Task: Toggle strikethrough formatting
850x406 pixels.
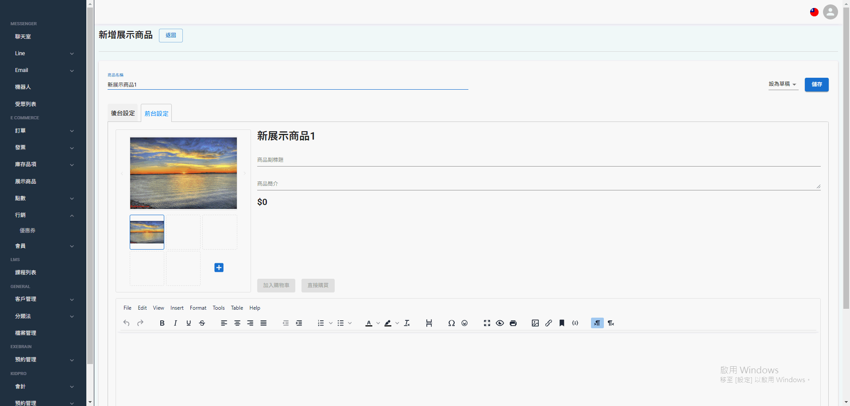Action: click(202, 323)
